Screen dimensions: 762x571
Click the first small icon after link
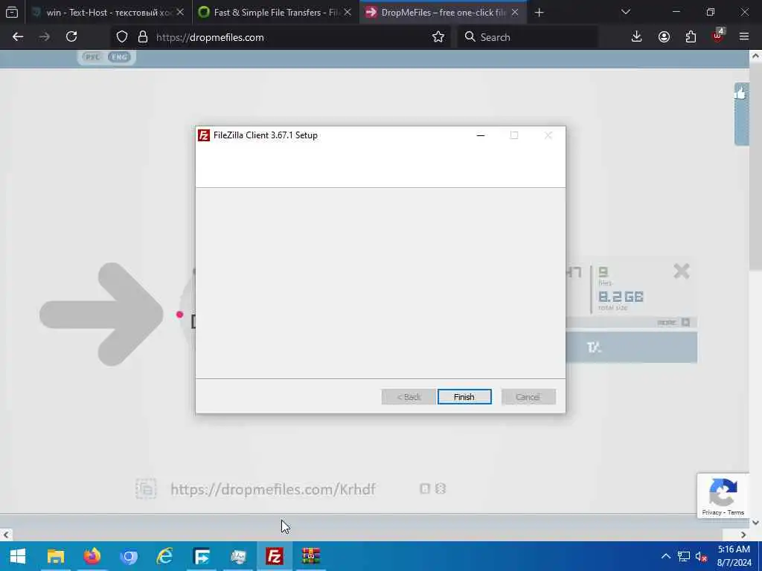pos(425,488)
